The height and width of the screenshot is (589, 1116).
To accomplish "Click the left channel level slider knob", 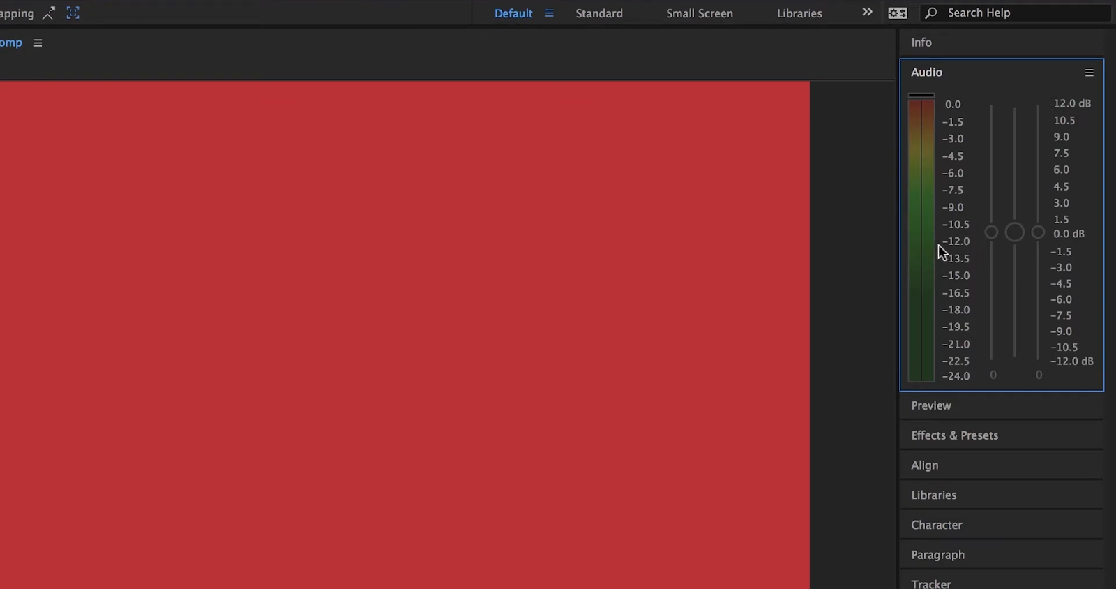I will [991, 232].
